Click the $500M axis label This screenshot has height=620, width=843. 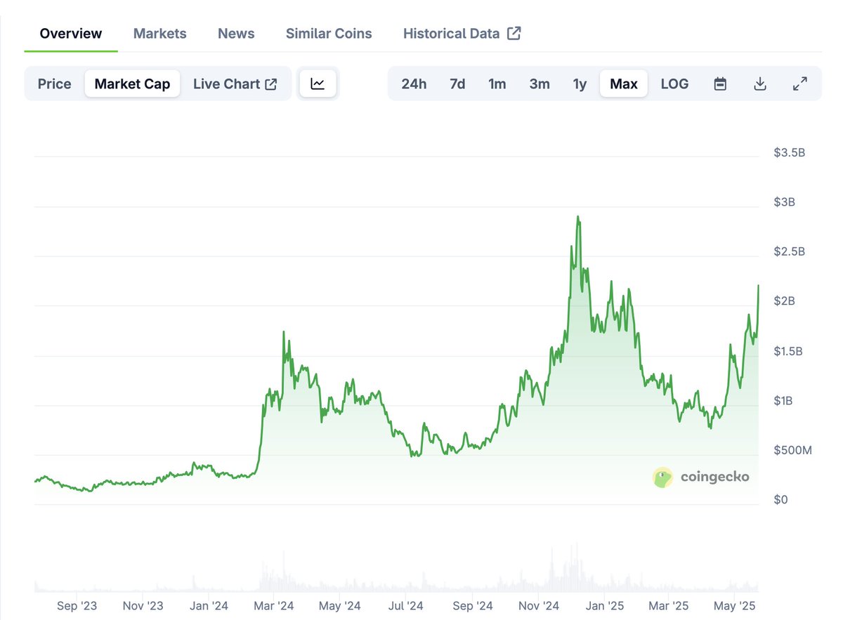point(792,450)
